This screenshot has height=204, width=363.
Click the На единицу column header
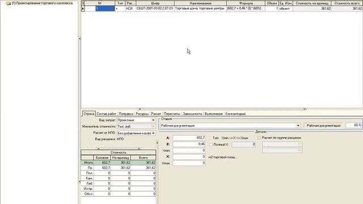121,158
